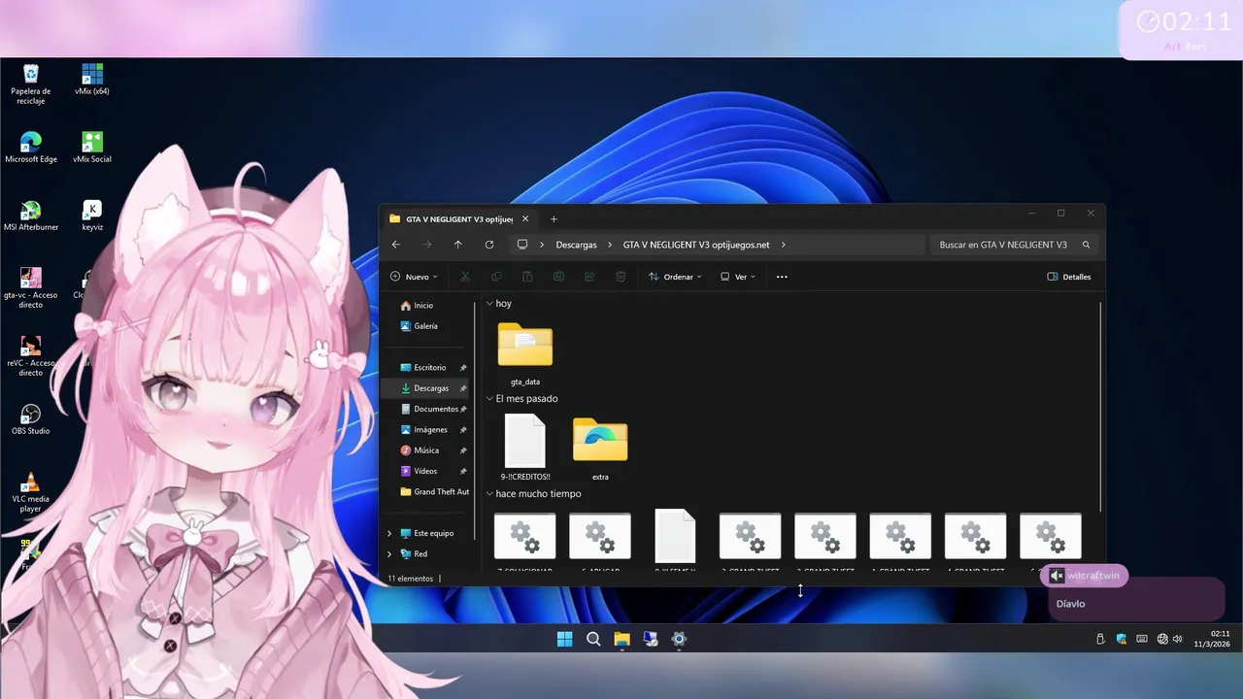Close the GTA V NEGLIGENT V3 tab
1243x699 pixels.
pyautogui.click(x=525, y=218)
